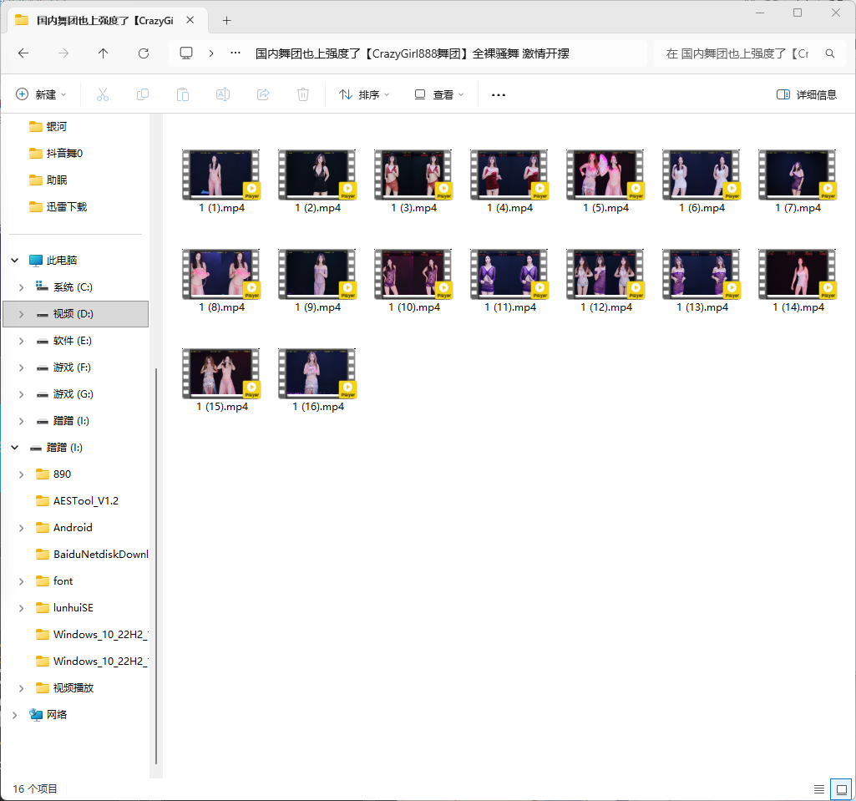
Task: Toggle the 详细信息 details pane
Action: click(x=806, y=95)
